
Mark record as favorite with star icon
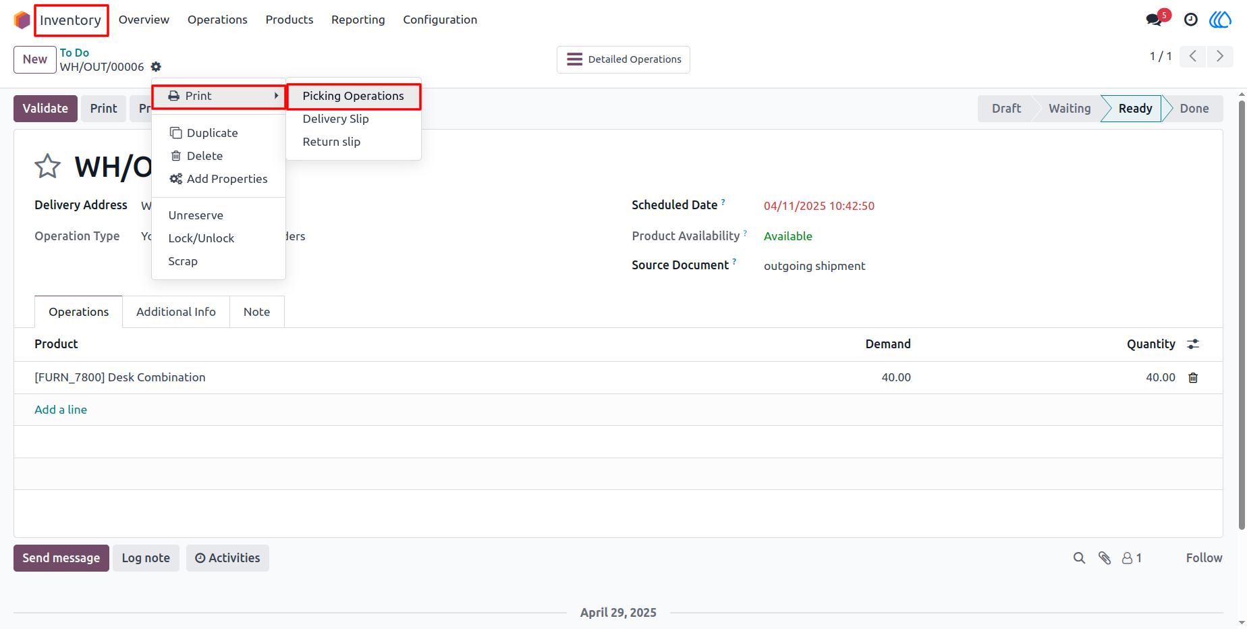point(48,166)
